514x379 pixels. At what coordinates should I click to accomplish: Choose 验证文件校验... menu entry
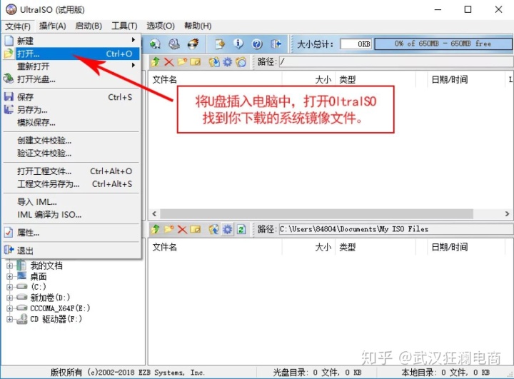click(x=71, y=153)
